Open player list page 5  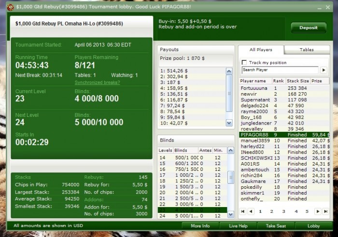[307, 211]
